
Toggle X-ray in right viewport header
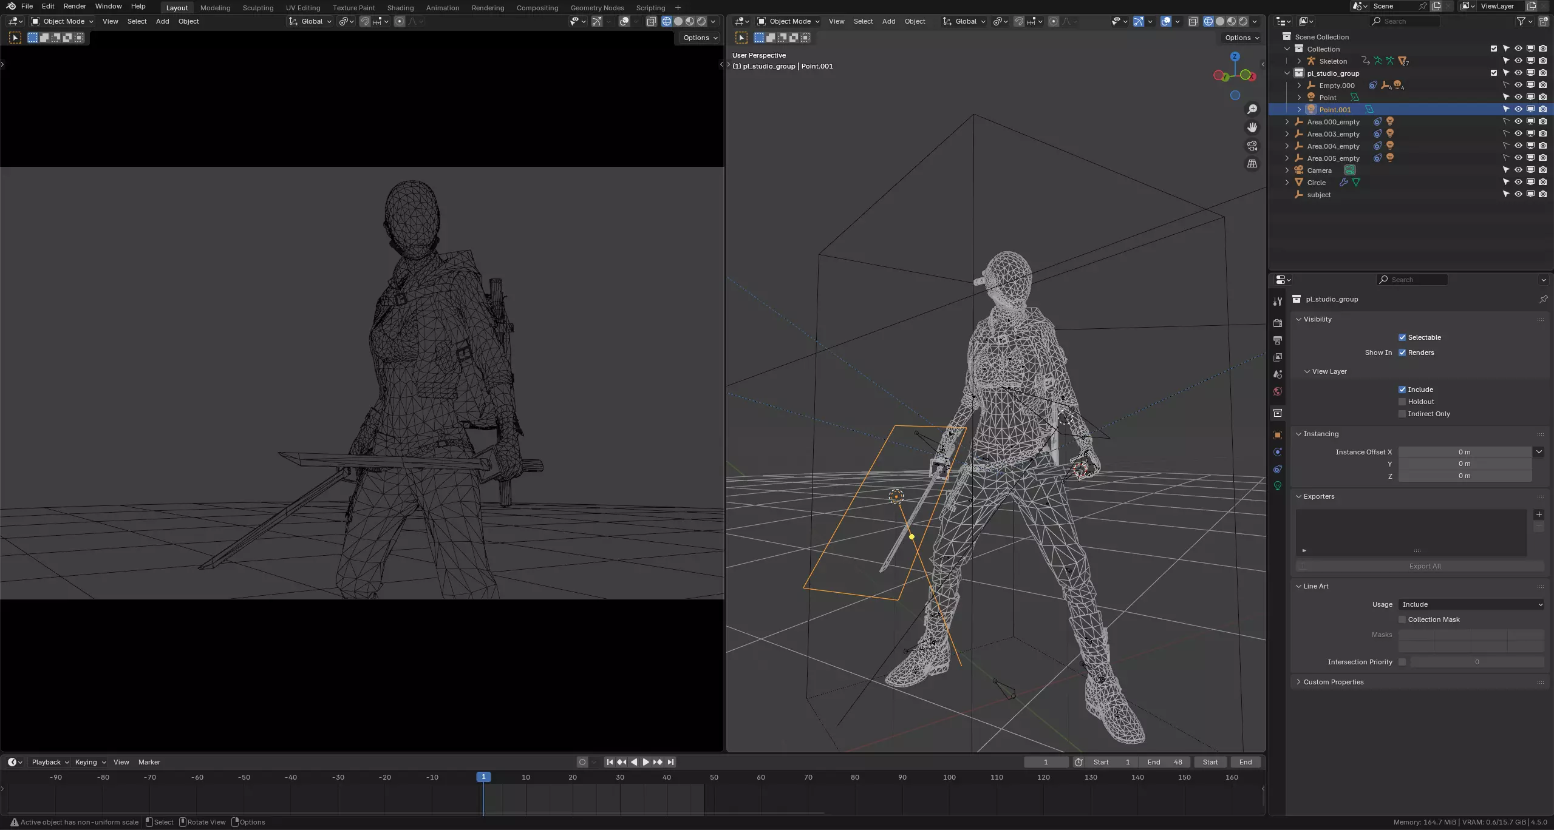click(1193, 21)
